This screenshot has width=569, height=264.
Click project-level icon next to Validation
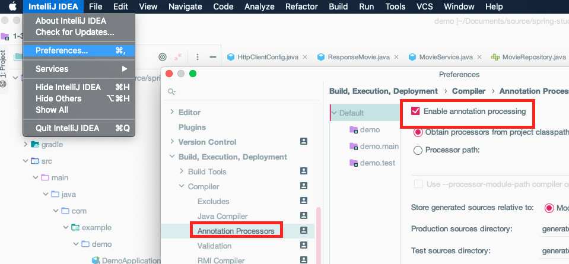(304, 245)
